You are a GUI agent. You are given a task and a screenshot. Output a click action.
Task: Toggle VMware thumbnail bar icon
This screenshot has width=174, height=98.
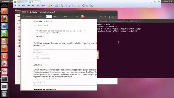(x=79, y=5)
